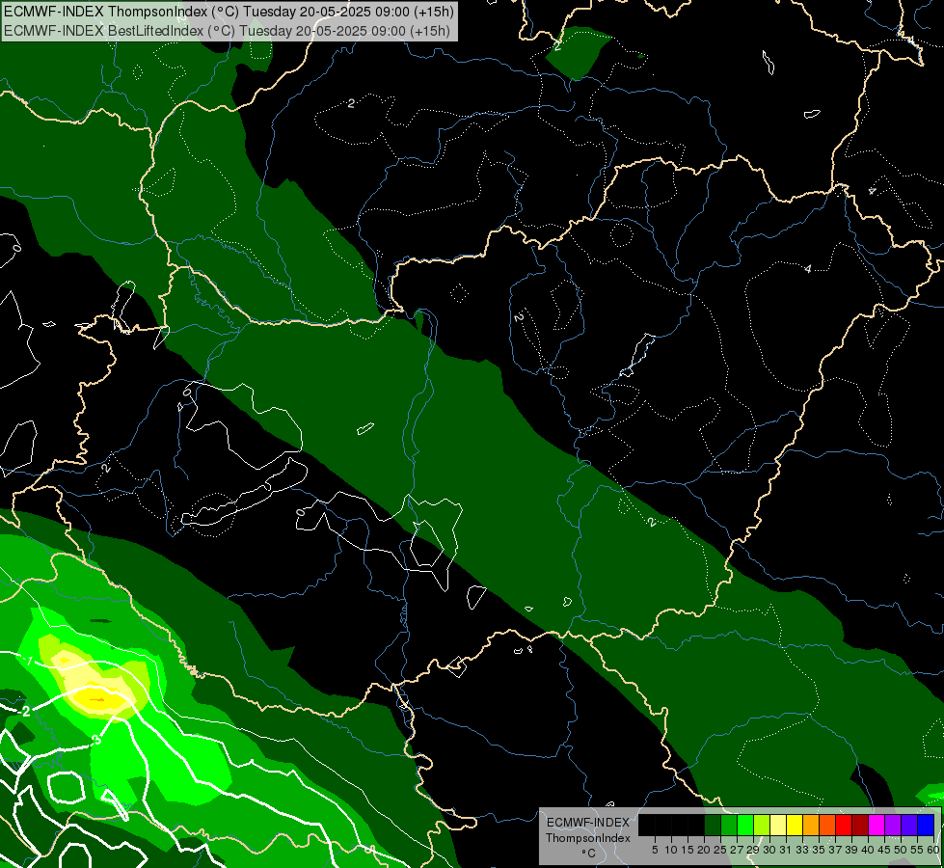This screenshot has width=944, height=868.
Task: Click the -2 contour label at lower left
Action: pyautogui.click(x=24, y=712)
